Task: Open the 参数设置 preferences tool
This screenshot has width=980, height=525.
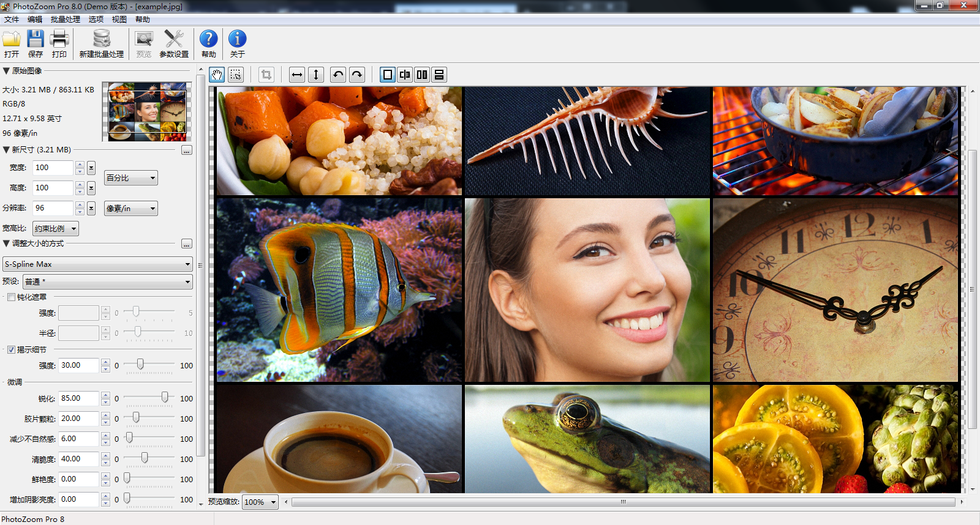Action: point(174,44)
